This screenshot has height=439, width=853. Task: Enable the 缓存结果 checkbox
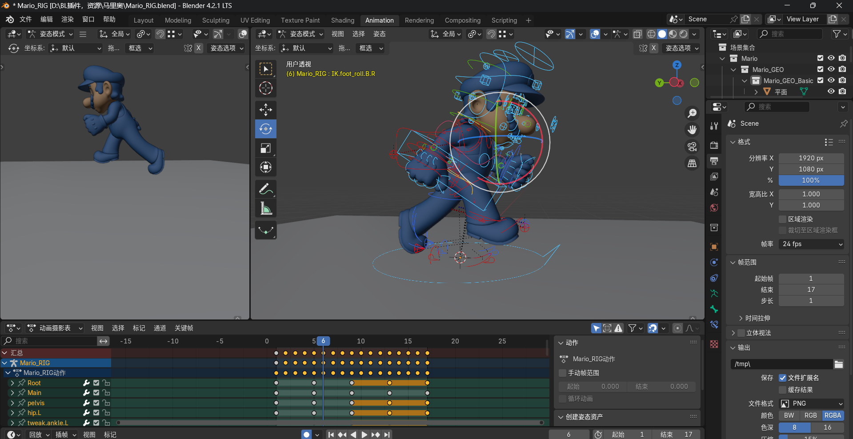tap(783, 390)
